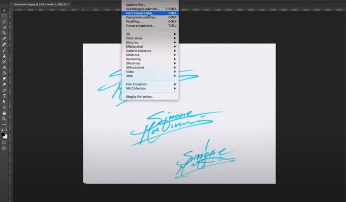Click the background white color swatch
Viewport: 346px width, 202px height.
tap(5, 137)
